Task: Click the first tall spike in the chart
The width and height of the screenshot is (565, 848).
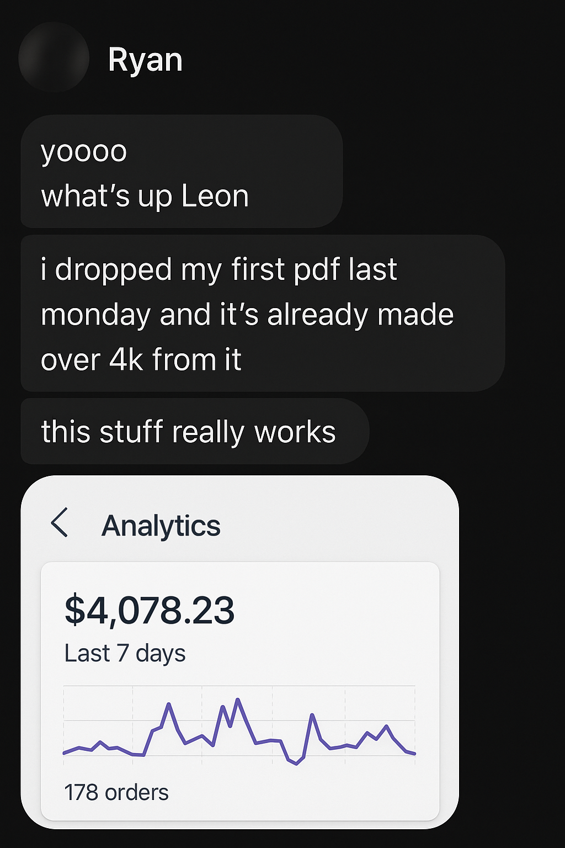Action: point(169,704)
